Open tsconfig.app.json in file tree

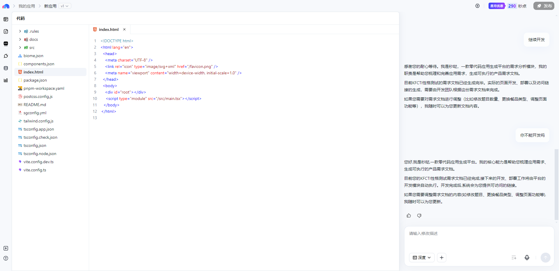(x=50, y=129)
